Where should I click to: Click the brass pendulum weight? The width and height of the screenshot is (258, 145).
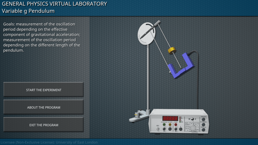point(172,50)
